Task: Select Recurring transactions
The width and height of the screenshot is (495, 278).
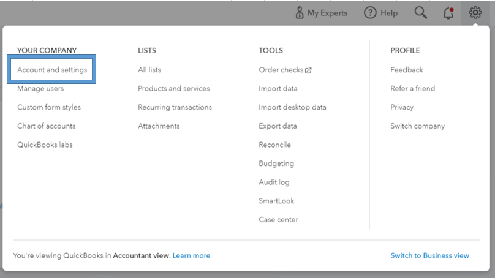Action: tap(175, 107)
